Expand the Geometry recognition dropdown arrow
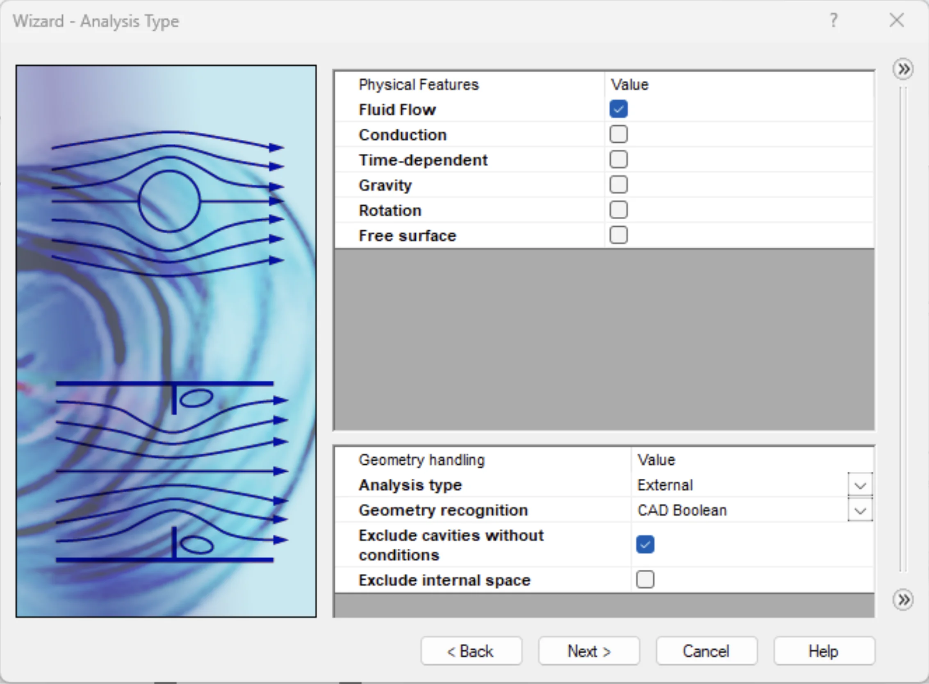Image resolution: width=929 pixels, height=684 pixels. [x=860, y=510]
